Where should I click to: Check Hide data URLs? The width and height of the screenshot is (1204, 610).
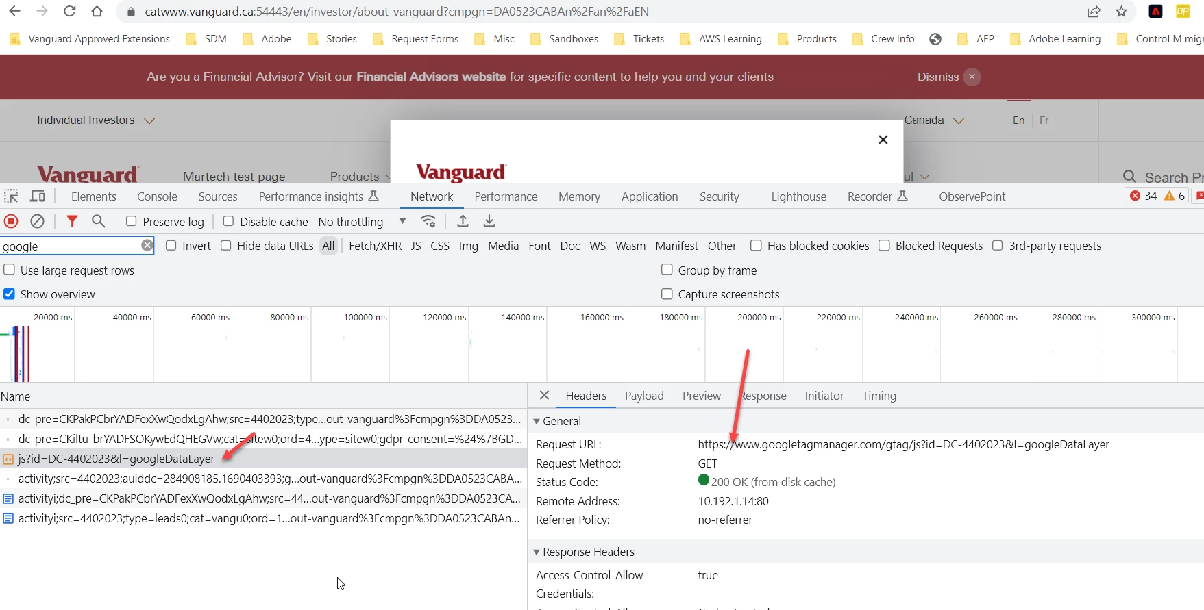226,246
